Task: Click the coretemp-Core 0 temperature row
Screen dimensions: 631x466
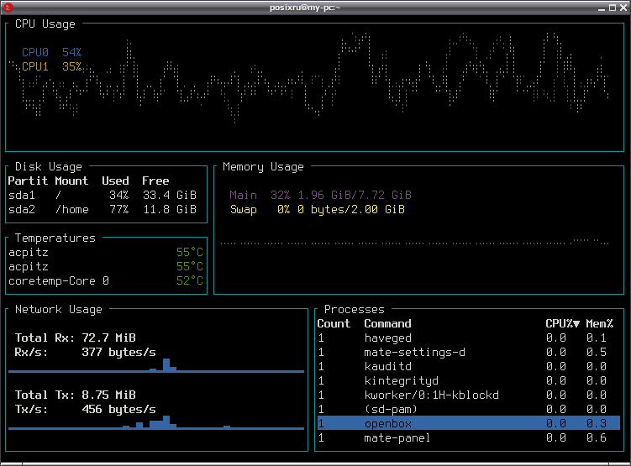Action: tap(105, 280)
